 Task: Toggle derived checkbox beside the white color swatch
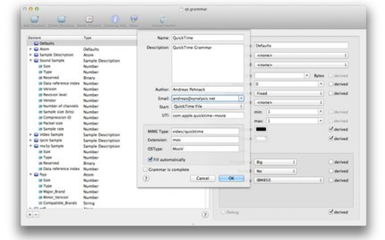point(331,138)
